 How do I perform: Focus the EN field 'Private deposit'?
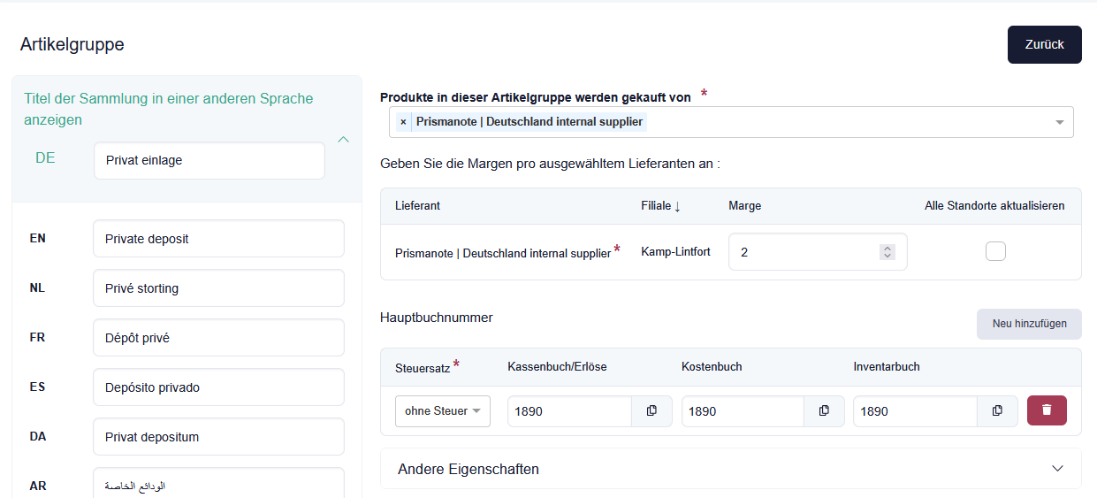pyautogui.click(x=217, y=239)
